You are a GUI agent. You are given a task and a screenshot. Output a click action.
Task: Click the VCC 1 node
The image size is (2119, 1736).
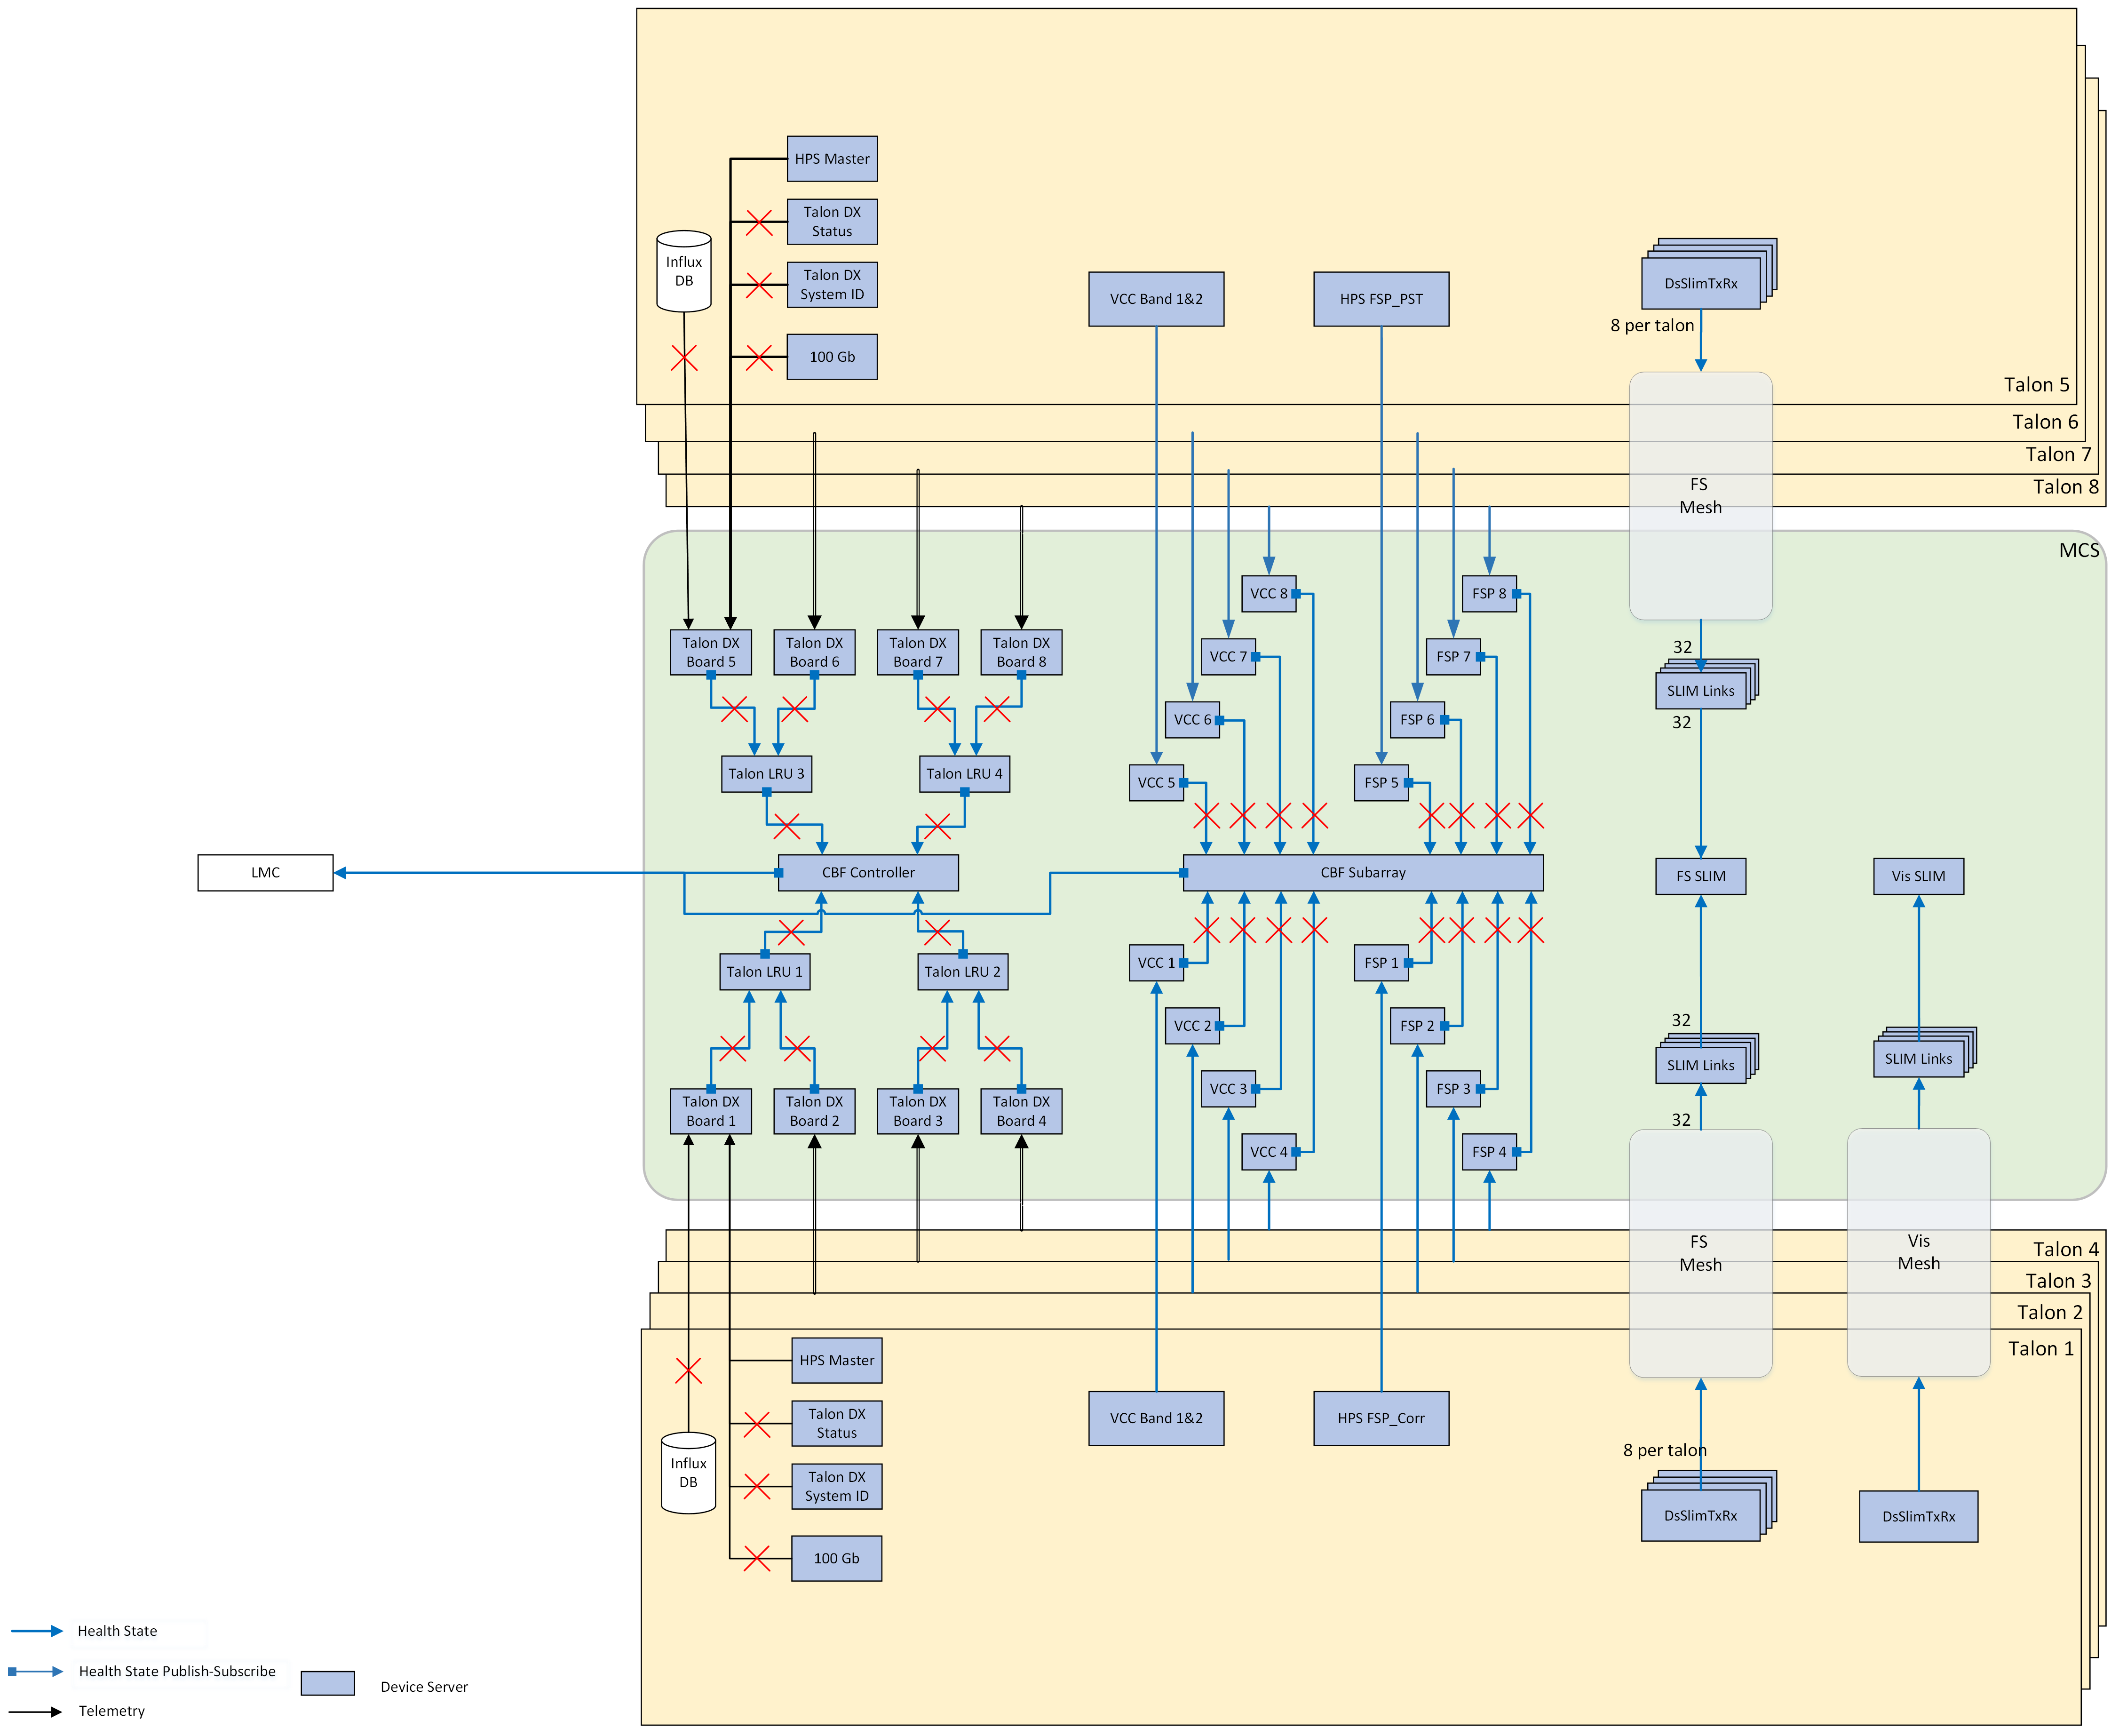point(1157,963)
